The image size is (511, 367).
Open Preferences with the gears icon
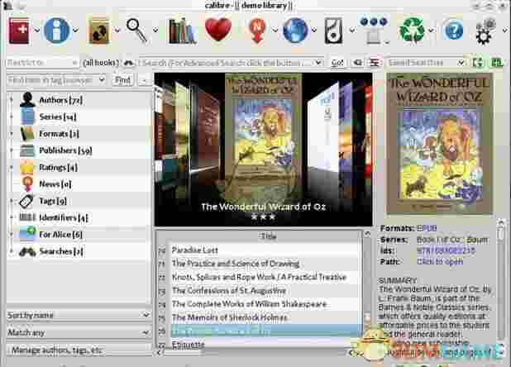[485, 31]
